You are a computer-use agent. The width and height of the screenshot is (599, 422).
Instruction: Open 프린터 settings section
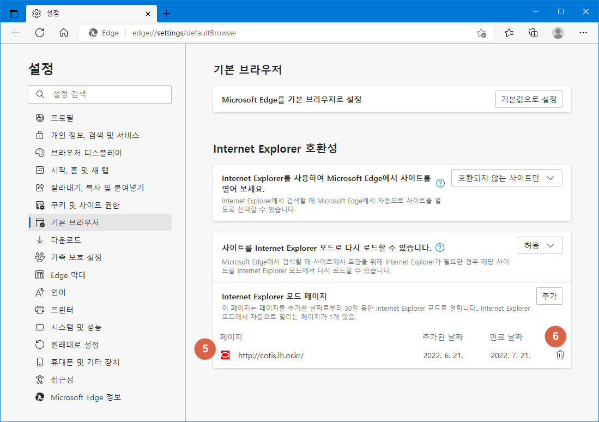(x=100, y=310)
